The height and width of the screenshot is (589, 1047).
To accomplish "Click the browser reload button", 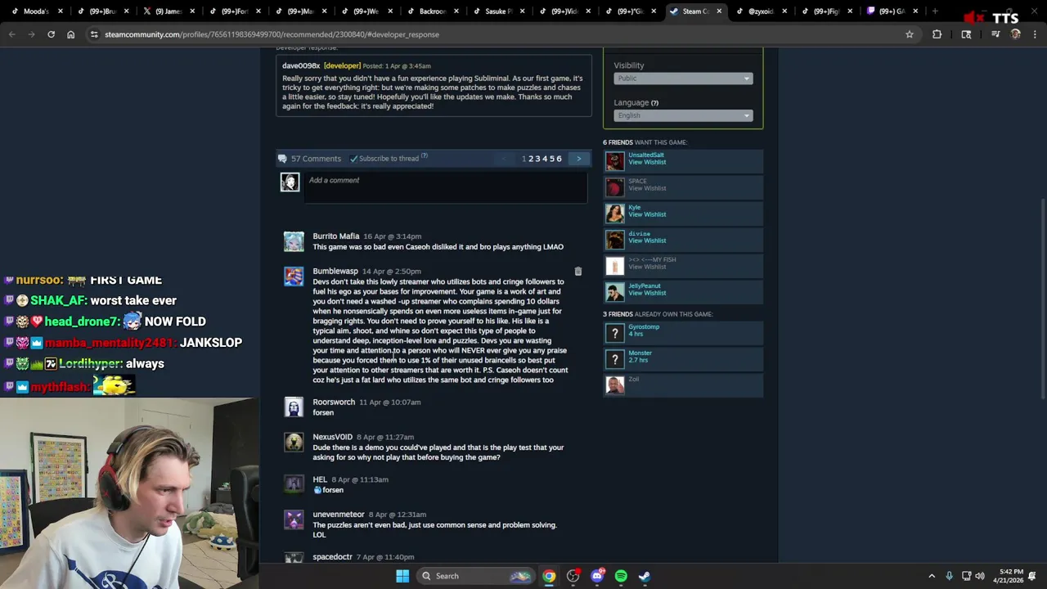I will tap(51, 34).
